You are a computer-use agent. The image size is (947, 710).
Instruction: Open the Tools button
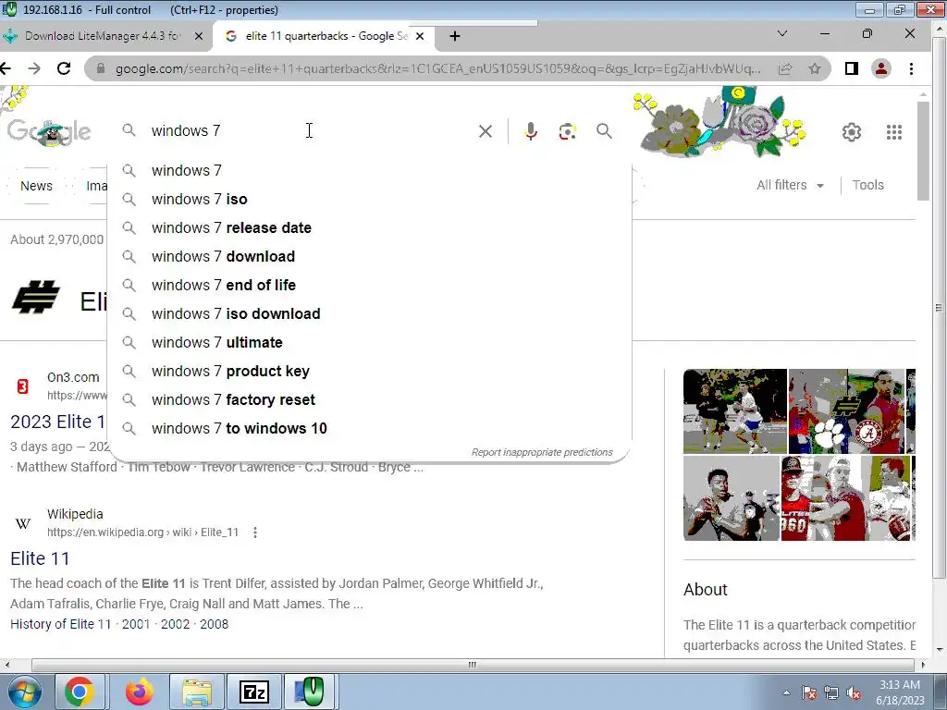coord(867,185)
